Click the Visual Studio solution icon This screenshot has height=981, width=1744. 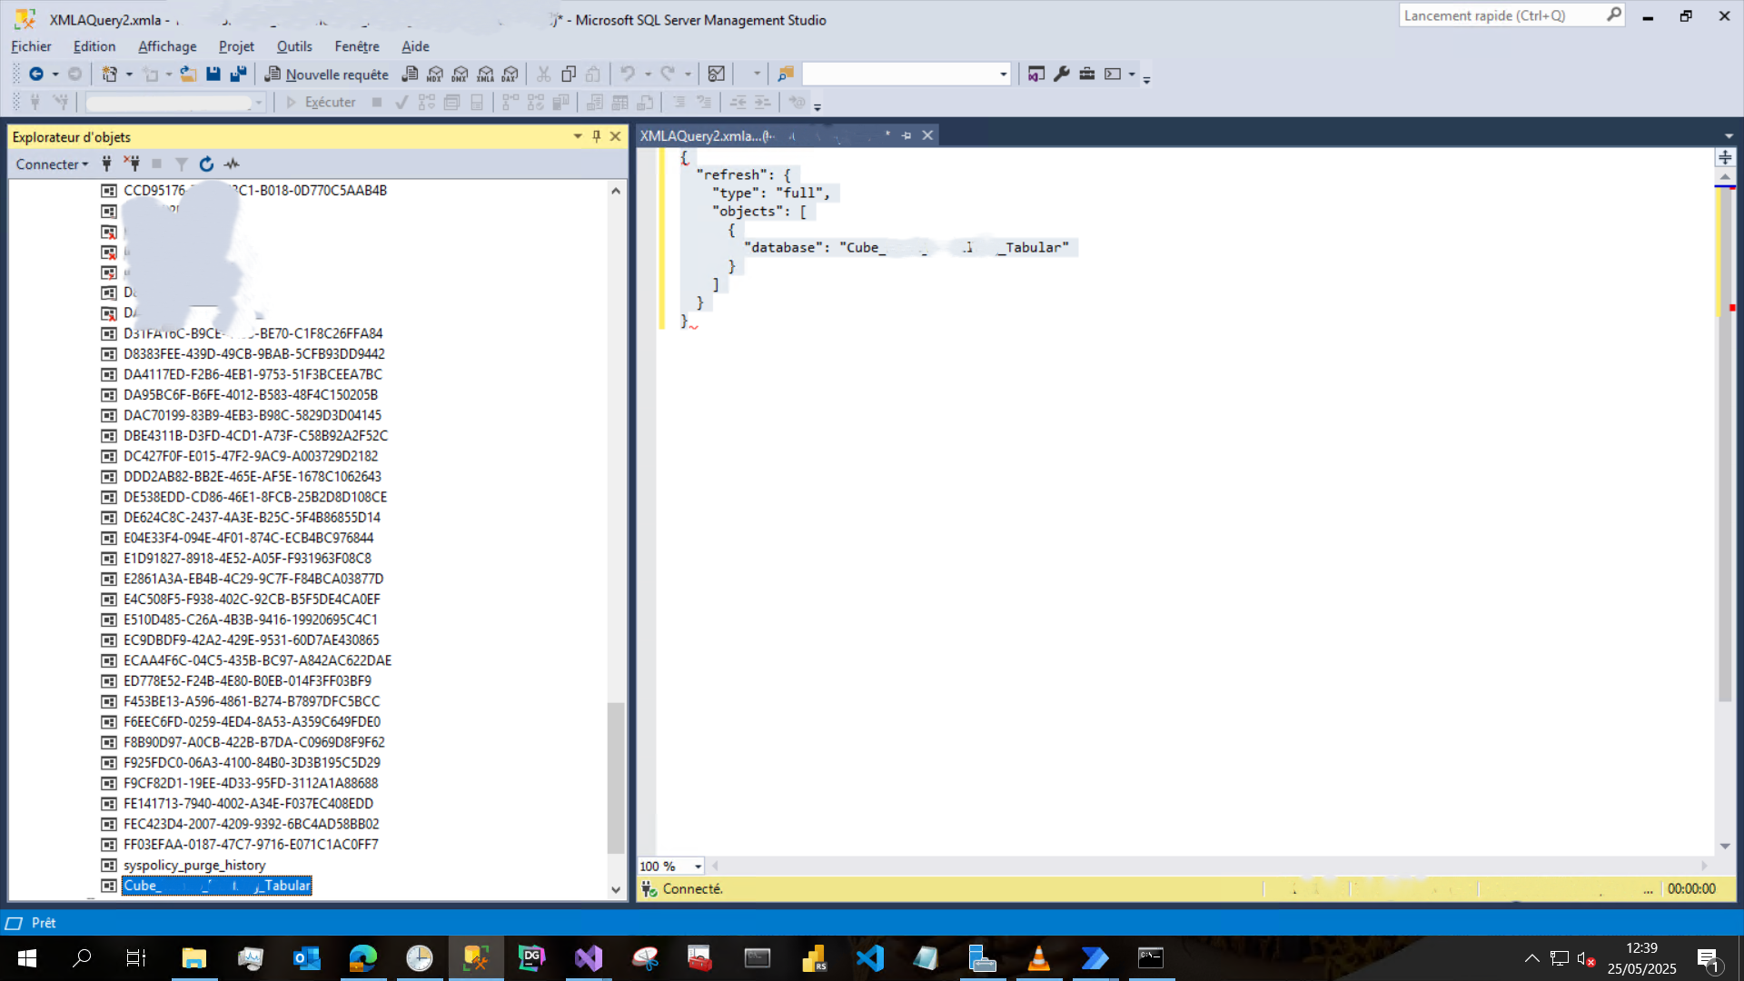point(1036,74)
